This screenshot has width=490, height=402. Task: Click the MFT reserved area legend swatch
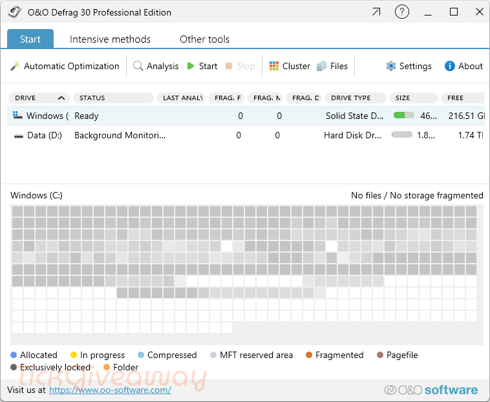213,355
